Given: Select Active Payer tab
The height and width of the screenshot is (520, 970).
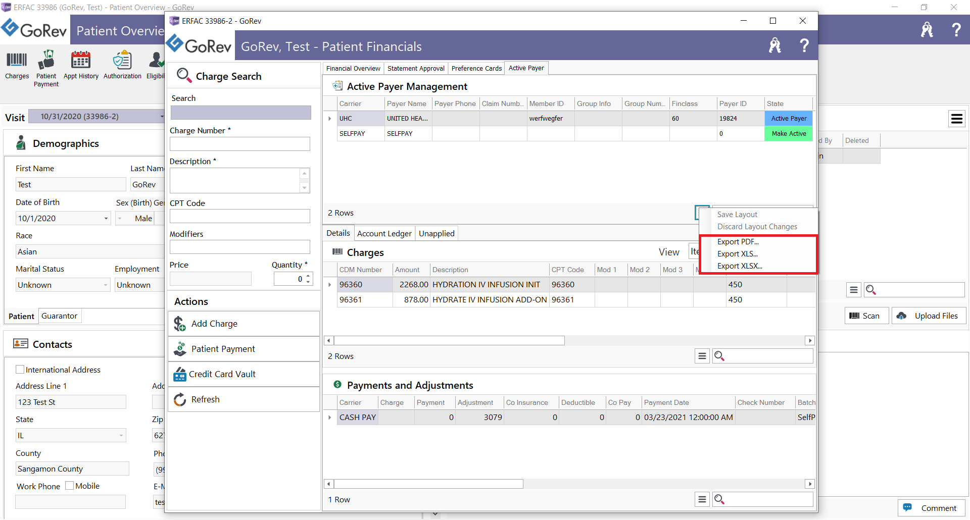Looking at the screenshot, I should (526, 68).
